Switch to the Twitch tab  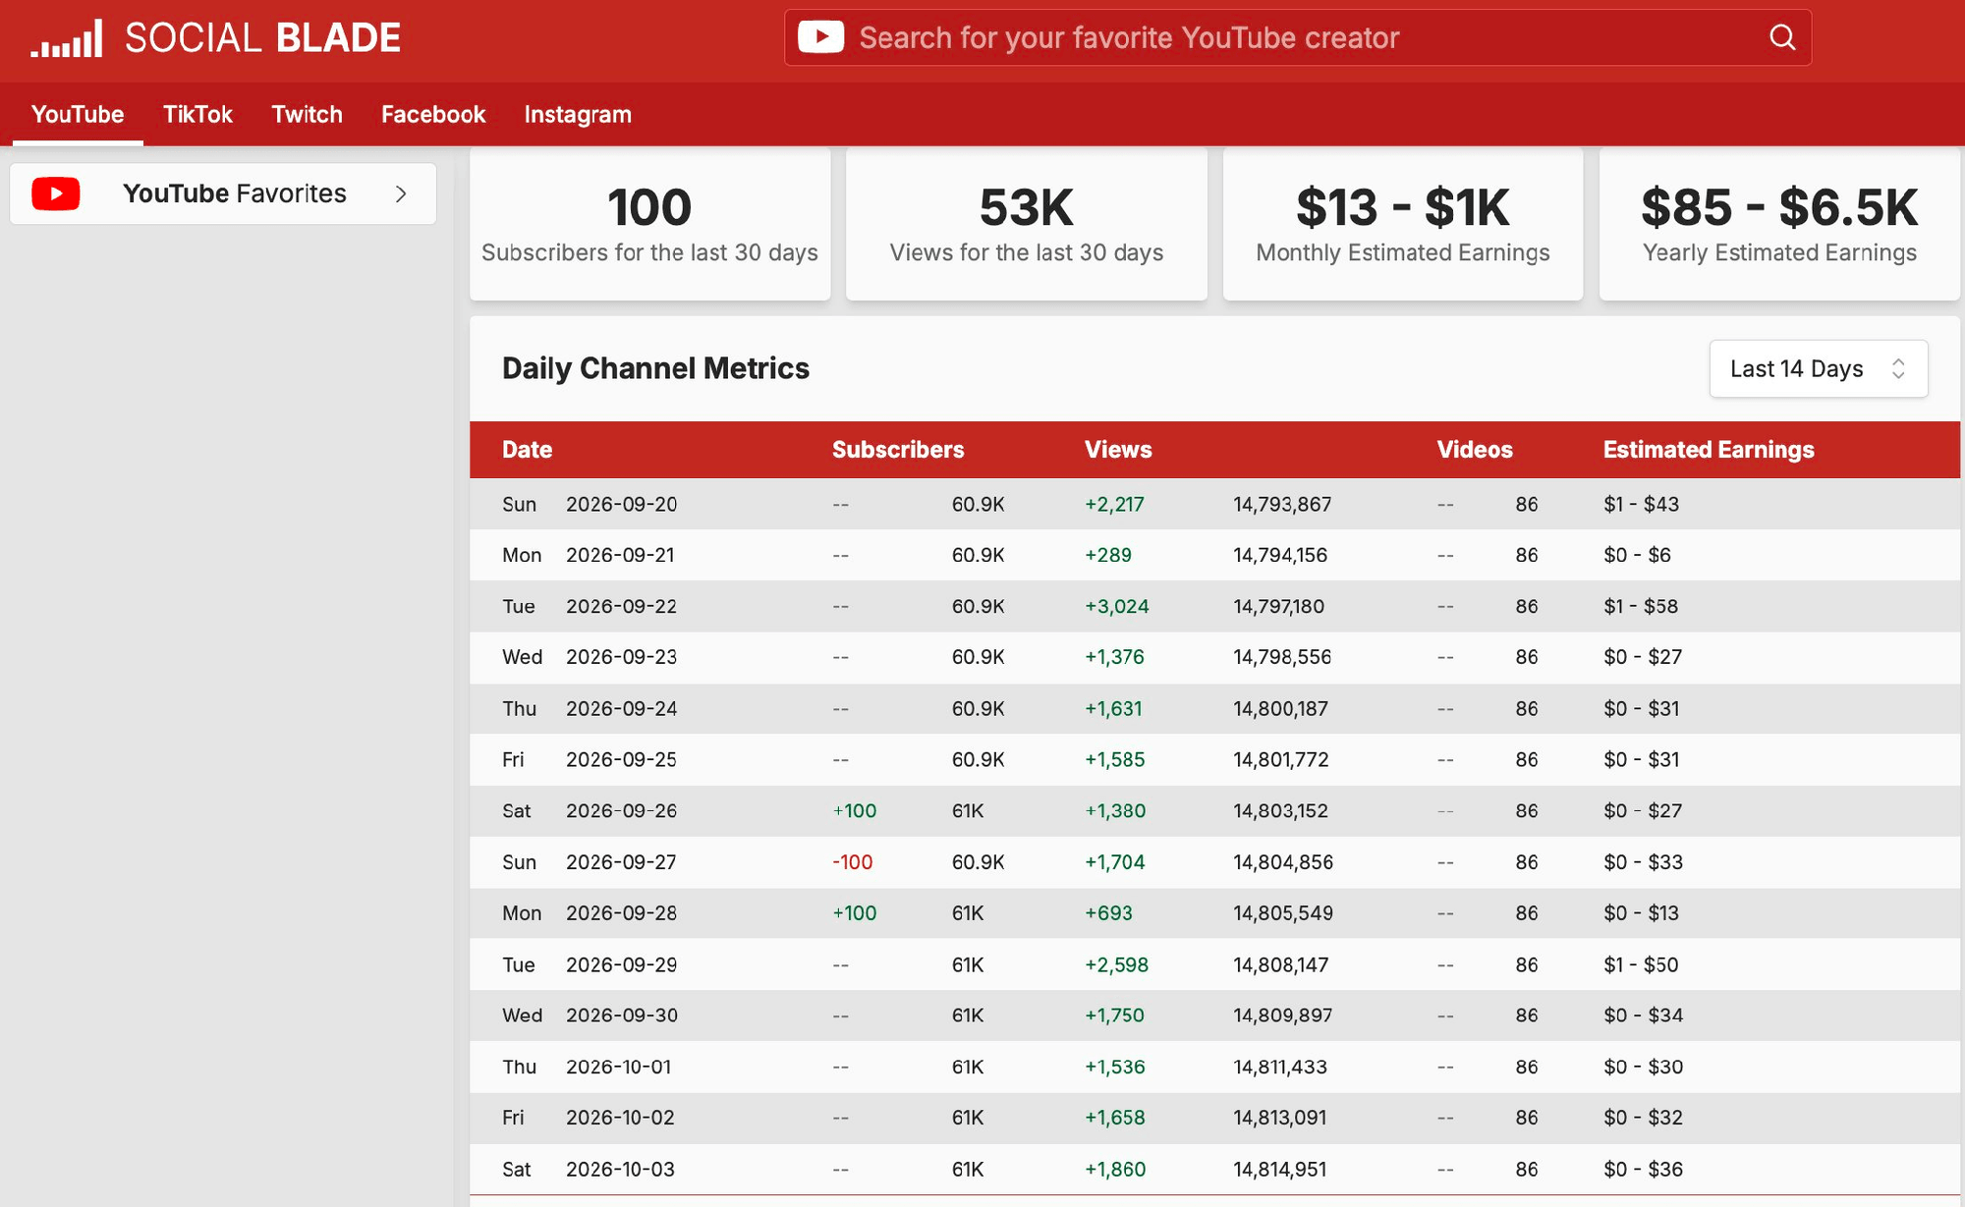(x=307, y=114)
